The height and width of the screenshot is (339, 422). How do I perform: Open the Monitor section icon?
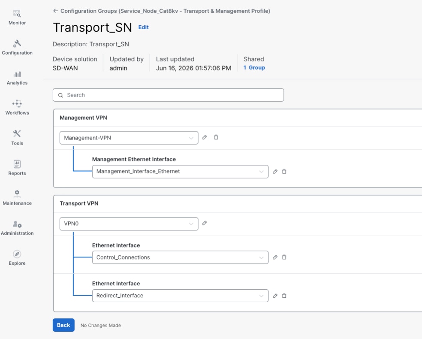pos(17,13)
